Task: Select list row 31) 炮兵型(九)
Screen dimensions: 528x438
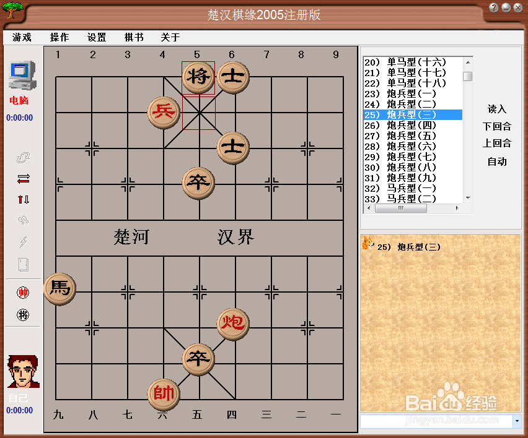Action: point(413,178)
